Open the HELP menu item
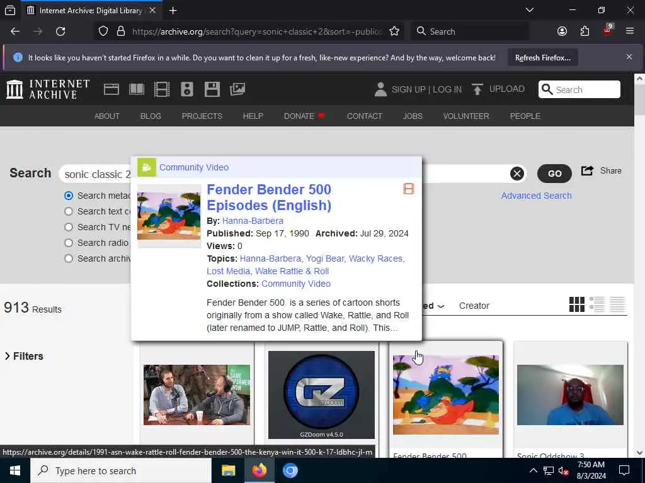Viewport: 645px width, 483px height. pos(253,116)
